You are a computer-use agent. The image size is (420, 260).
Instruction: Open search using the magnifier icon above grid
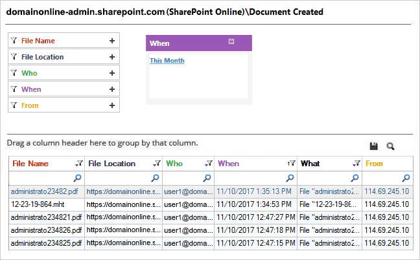390,146
